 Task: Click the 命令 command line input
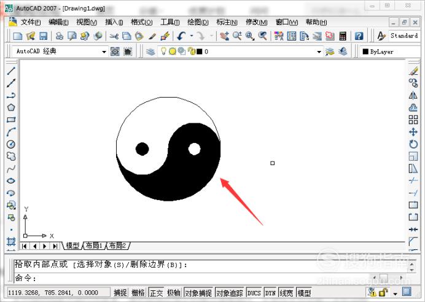pos(211,277)
